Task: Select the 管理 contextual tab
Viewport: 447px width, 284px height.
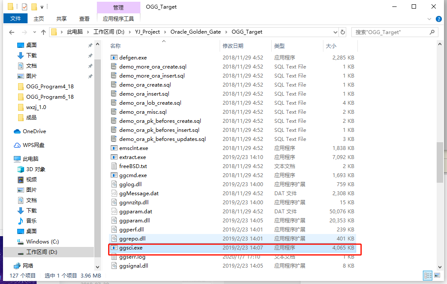Action: (x=118, y=7)
